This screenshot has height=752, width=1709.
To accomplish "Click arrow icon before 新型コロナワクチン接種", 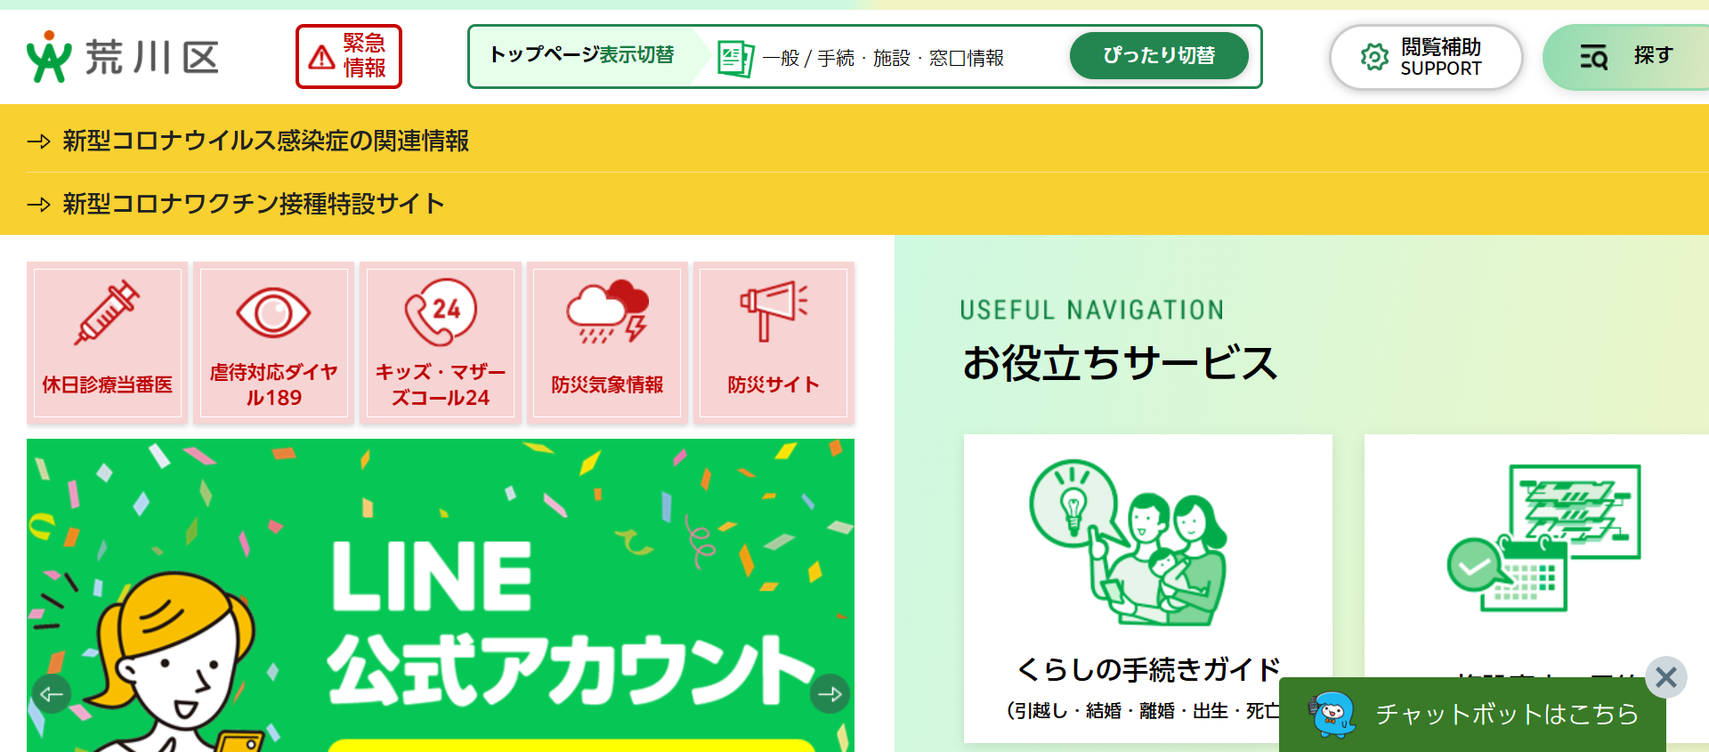I will (x=38, y=205).
